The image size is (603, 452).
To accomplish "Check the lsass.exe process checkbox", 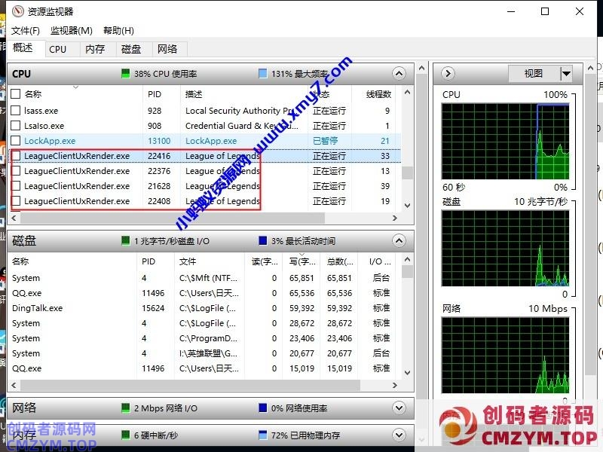I will [16, 111].
